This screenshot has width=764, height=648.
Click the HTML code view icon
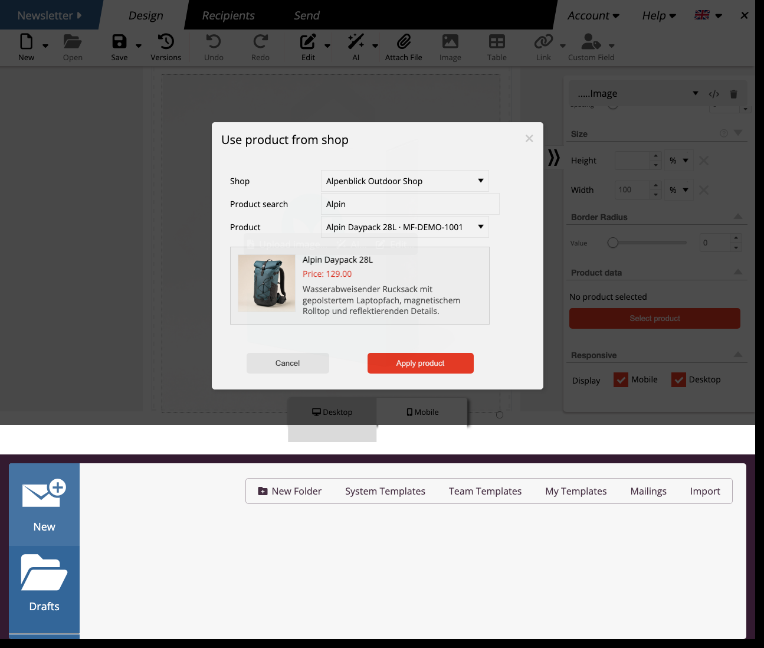[714, 94]
